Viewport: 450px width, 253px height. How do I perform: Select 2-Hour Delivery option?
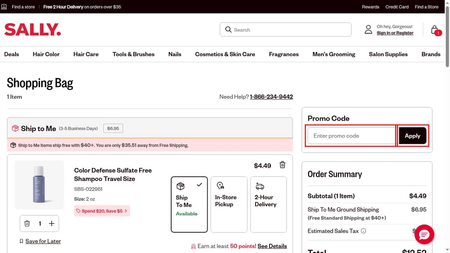coord(268,204)
